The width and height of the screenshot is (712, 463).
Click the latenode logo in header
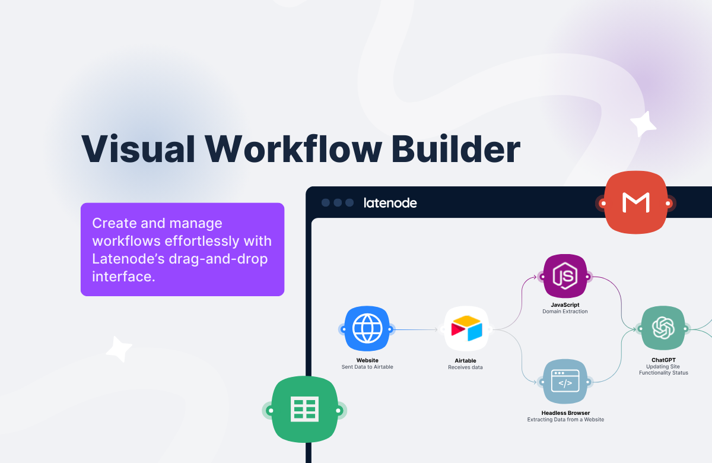click(x=390, y=202)
